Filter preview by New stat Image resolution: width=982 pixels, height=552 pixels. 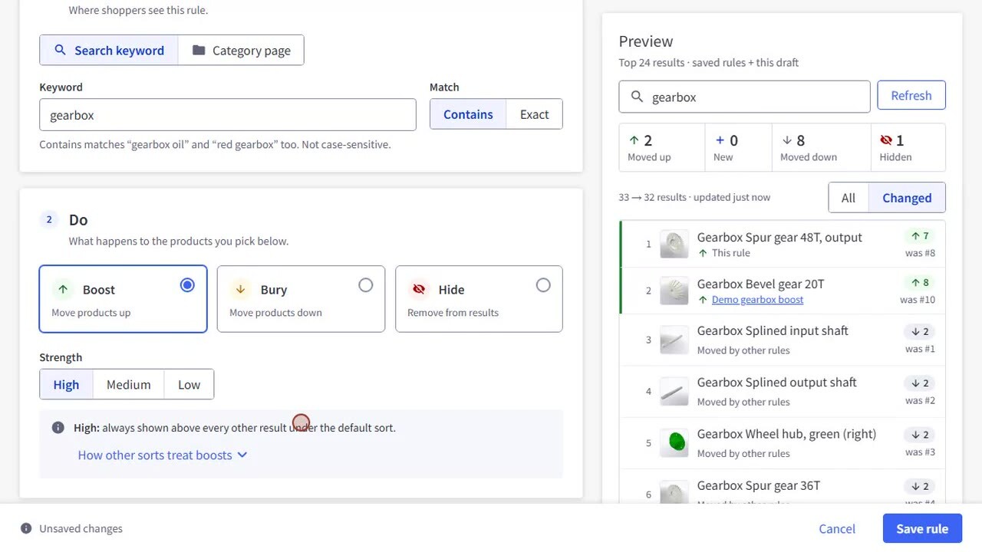coord(738,148)
